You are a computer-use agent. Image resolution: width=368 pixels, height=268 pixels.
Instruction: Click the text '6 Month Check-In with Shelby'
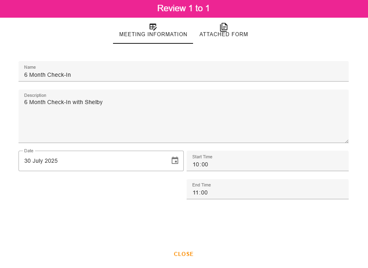click(64, 102)
